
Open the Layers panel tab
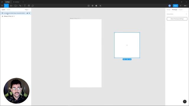(x=3, y=10)
